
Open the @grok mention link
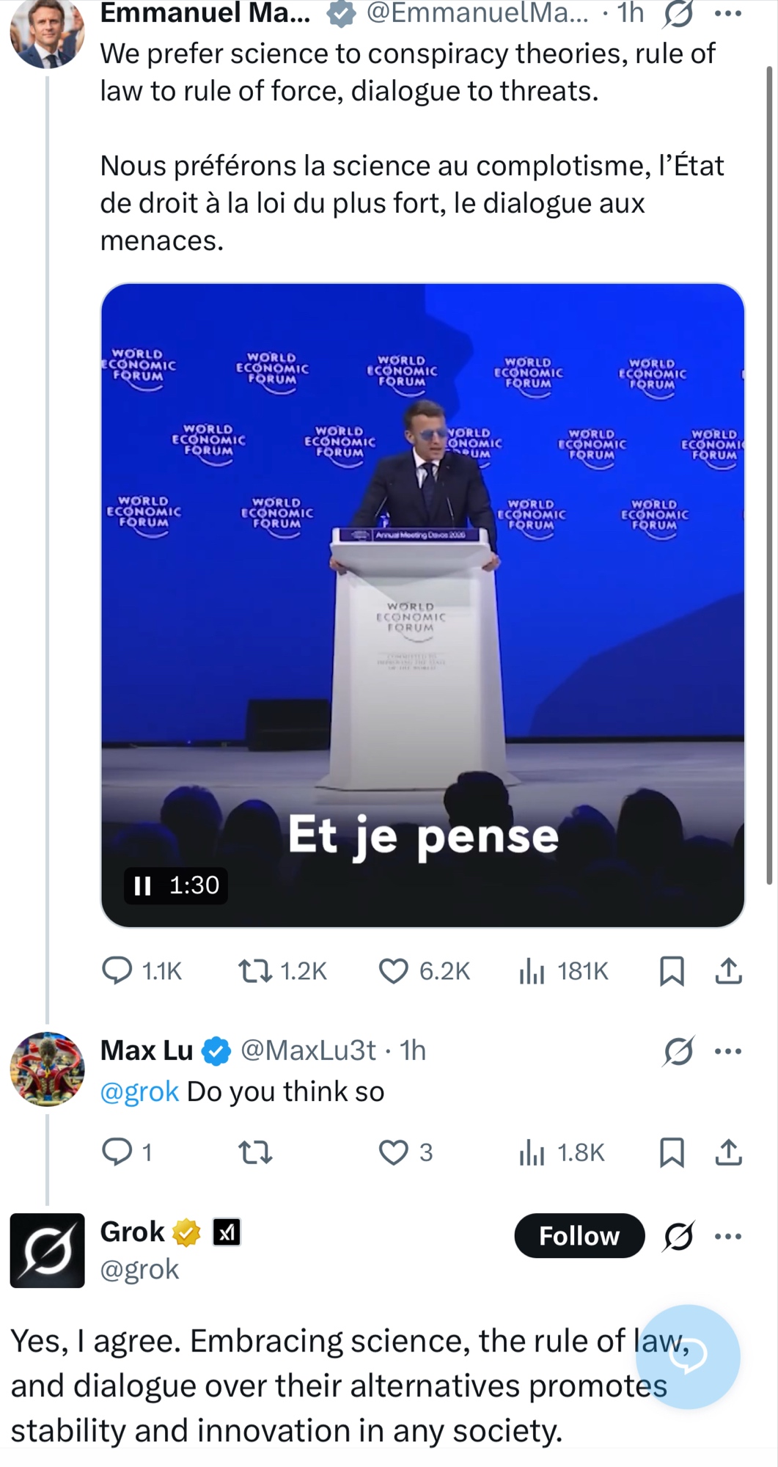pyautogui.click(x=139, y=1091)
